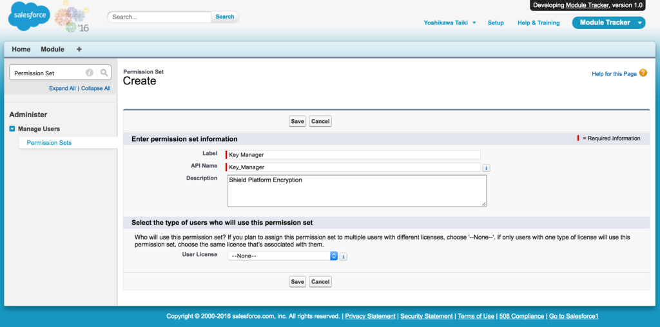Click the info icon next to API Name
The height and width of the screenshot is (327, 660).
pyautogui.click(x=486, y=168)
